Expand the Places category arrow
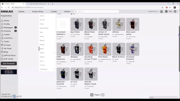The height and width of the screenshot is (101, 180). pyautogui.click(x=54, y=53)
